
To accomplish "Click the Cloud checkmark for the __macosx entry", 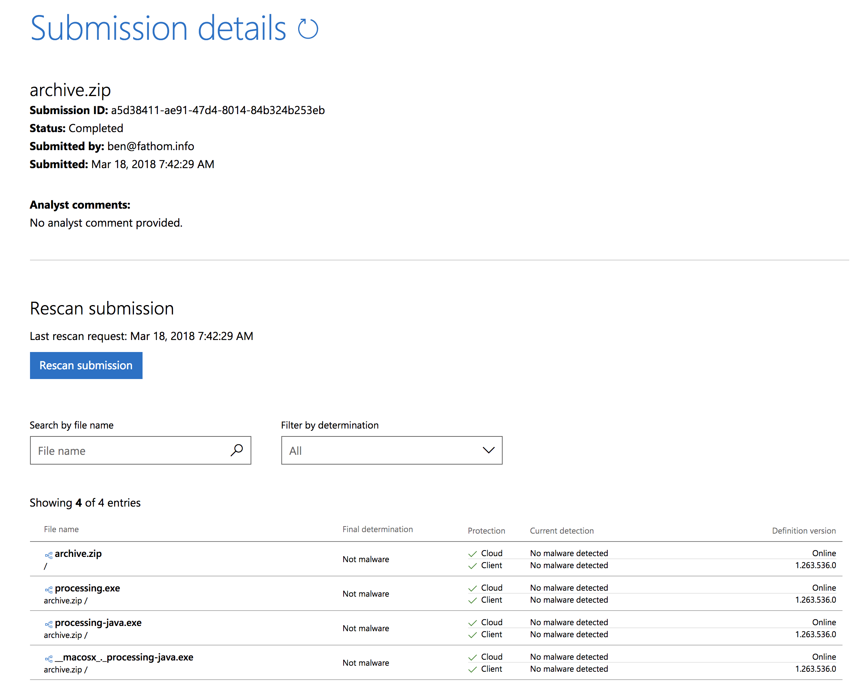I will click(x=472, y=657).
